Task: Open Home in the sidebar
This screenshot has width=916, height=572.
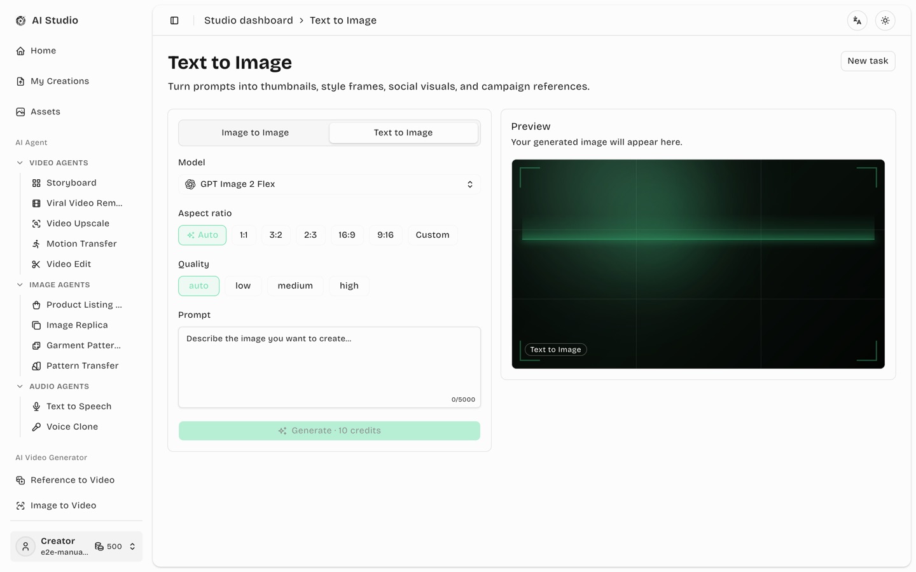Action: tap(76, 51)
